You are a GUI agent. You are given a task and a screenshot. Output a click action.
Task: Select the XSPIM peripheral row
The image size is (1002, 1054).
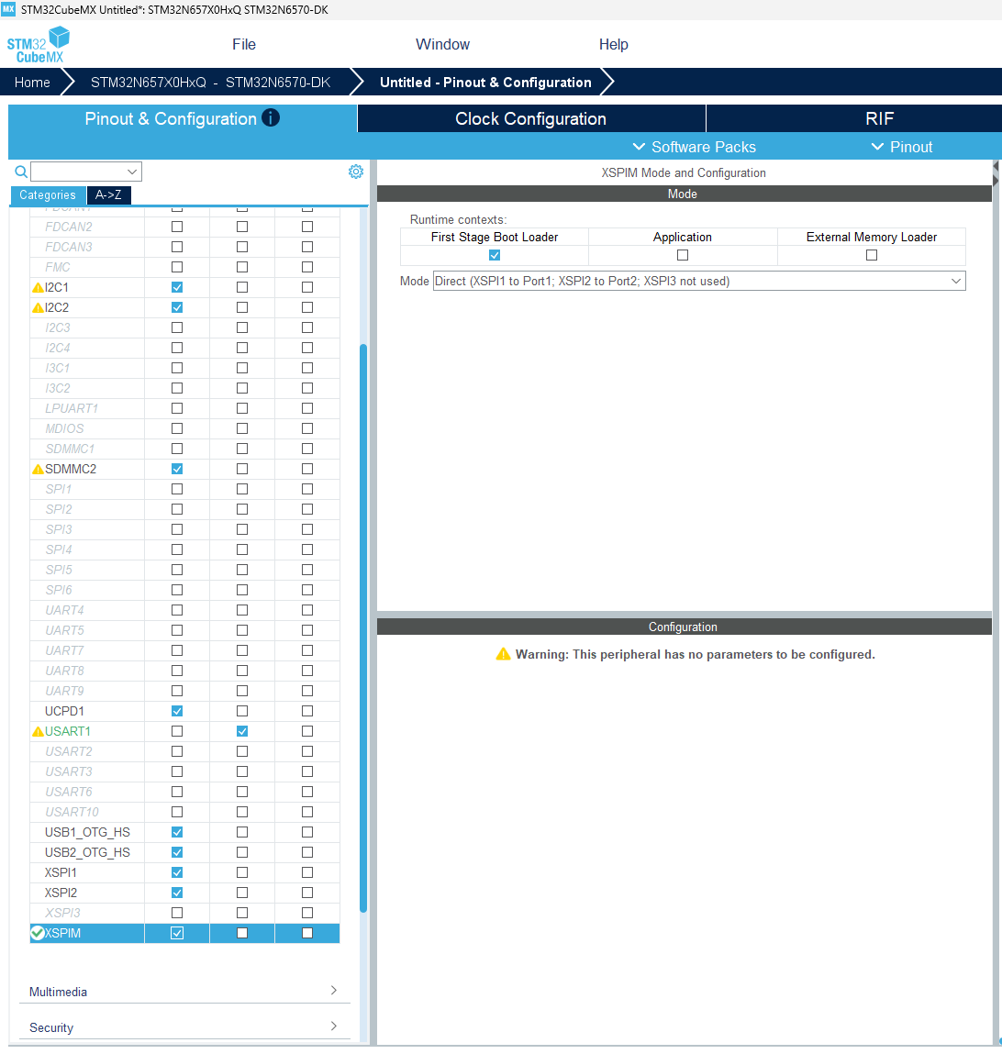[x=185, y=933]
